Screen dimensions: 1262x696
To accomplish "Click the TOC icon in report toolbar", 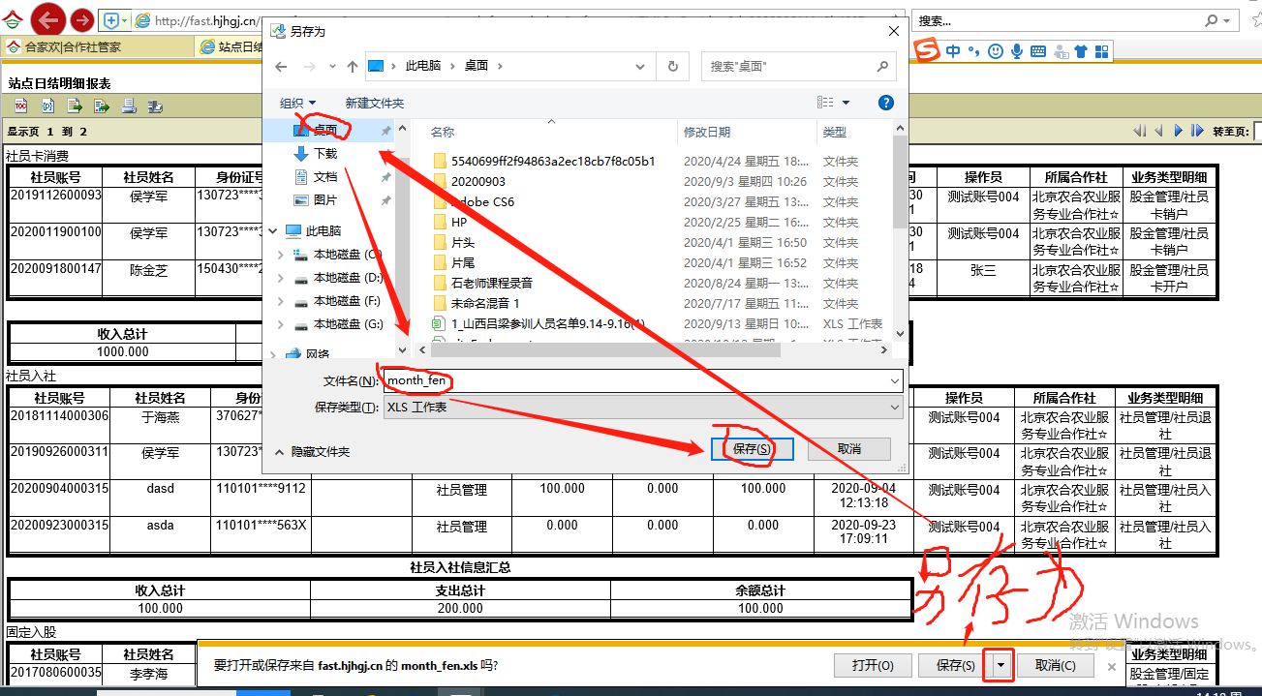I will (20, 106).
